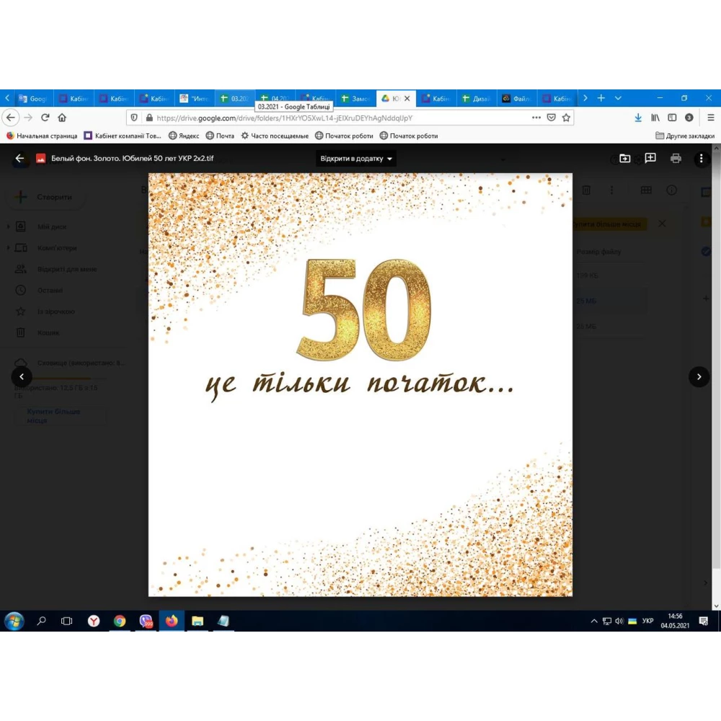Open the Firefox hamburger menu

coord(711,117)
